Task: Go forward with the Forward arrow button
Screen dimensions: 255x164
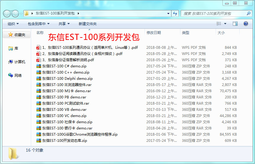Action: pos(15,14)
